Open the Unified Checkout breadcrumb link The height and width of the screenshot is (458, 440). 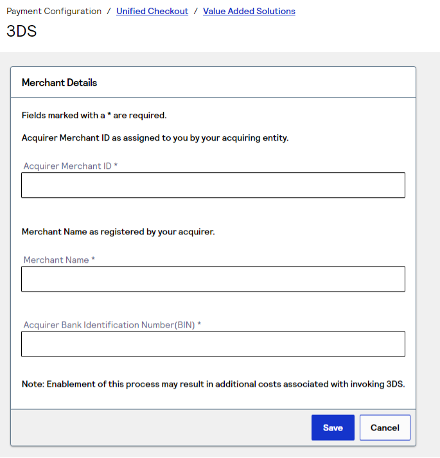pos(152,12)
